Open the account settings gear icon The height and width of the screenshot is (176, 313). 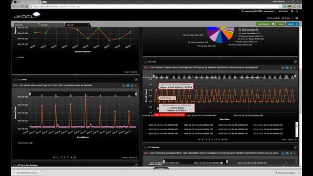coord(292,11)
